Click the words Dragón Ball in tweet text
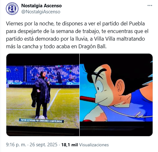Image resolution: width=158 pixels, height=152 pixels. pos(92,47)
